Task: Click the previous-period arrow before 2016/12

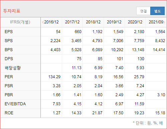Action: point(43,22)
